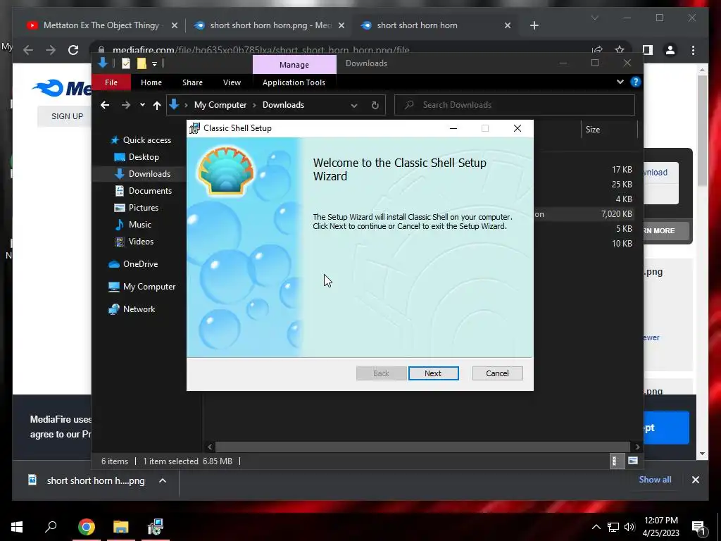
Task: Select Music in the navigation pane
Action: coord(133,225)
